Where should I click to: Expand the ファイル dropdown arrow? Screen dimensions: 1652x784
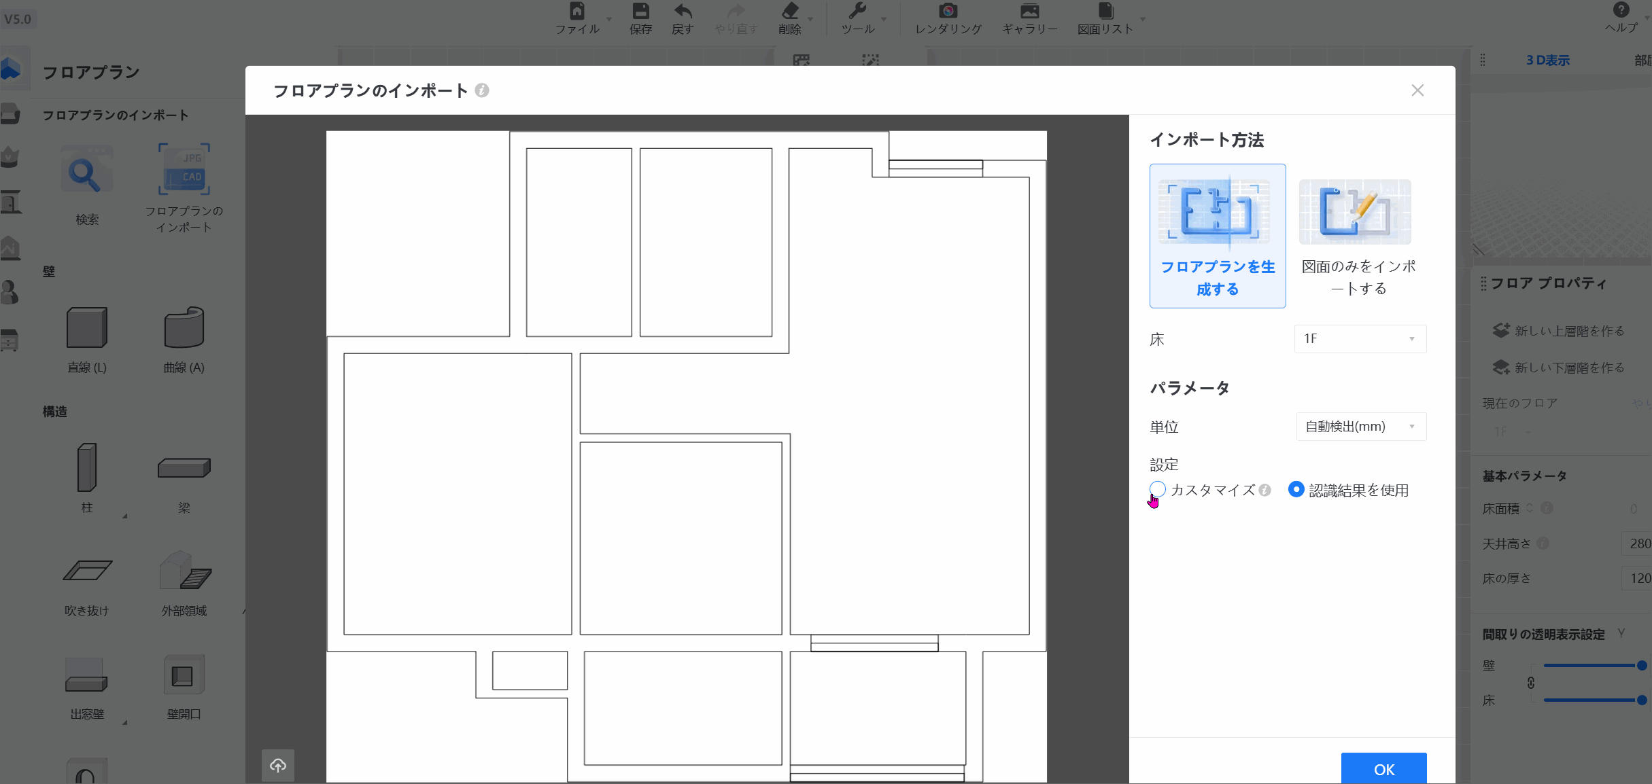point(609,19)
